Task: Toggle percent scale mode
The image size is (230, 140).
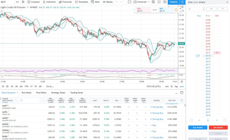Action: 171,87
